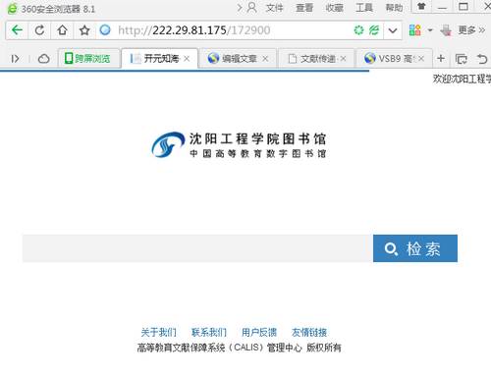Restore closed tab with undo icon
491x376 pixels.
tap(482, 59)
